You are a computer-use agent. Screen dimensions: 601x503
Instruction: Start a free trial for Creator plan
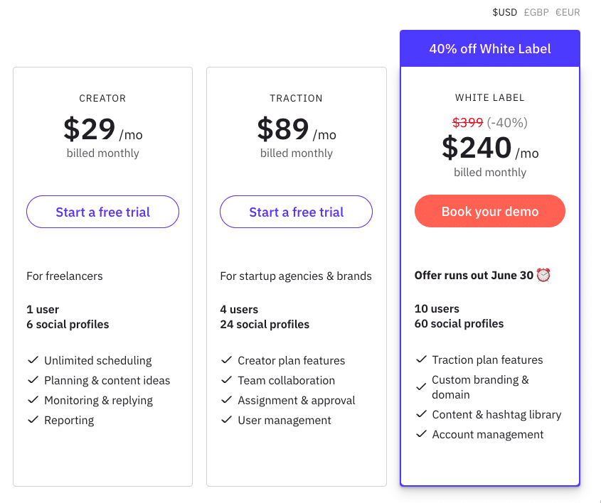click(x=103, y=212)
